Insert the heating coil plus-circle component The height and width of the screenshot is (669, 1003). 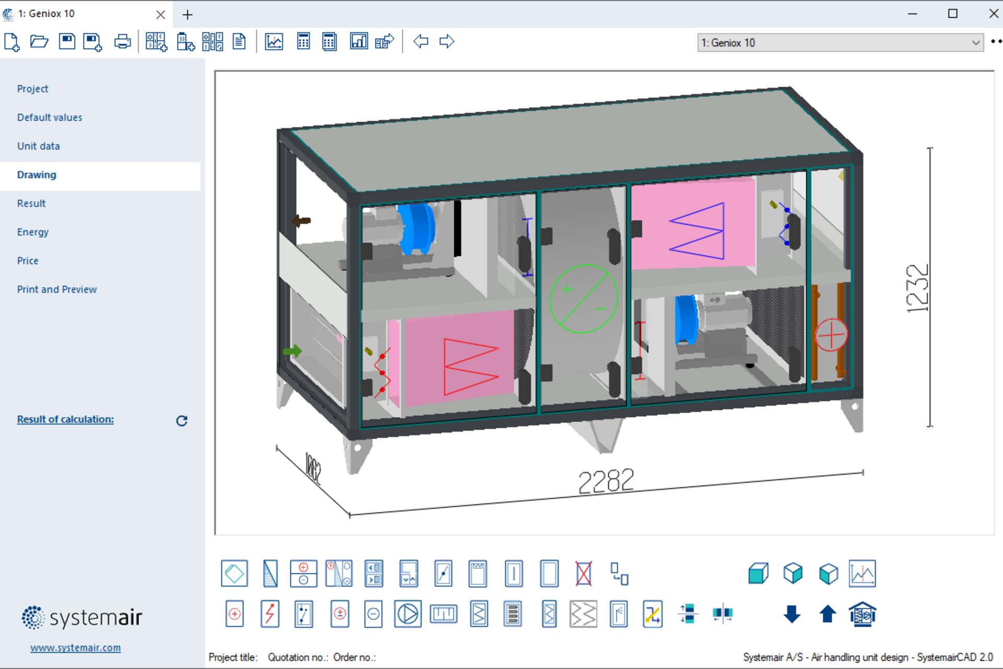235,614
